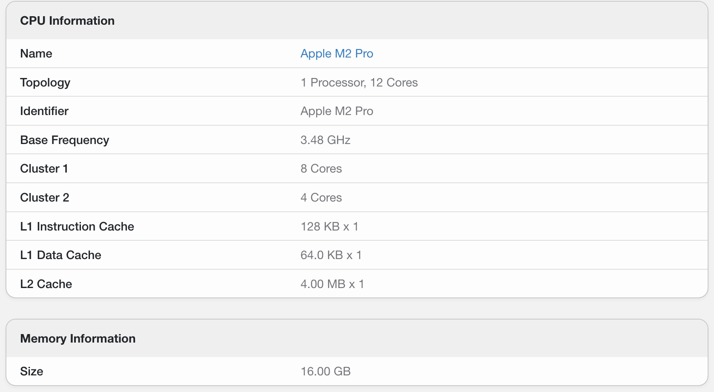714x392 pixels.
Task: Click the Size row under Memory Information
Action: 31,371
